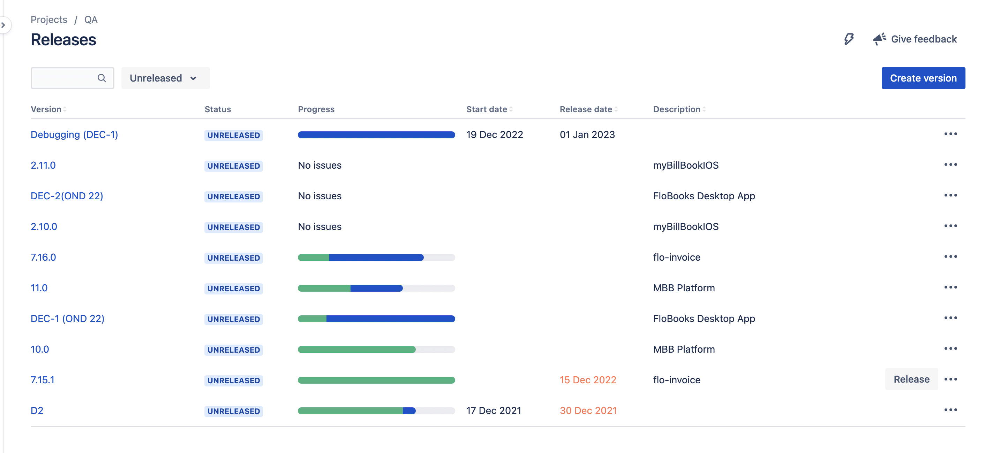Screen dimensions: 985x453
Task: Sort the table by Release date
Action: [x=585, y=109]
